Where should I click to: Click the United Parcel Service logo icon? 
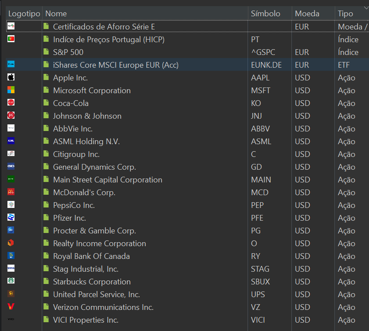point(11,294)
